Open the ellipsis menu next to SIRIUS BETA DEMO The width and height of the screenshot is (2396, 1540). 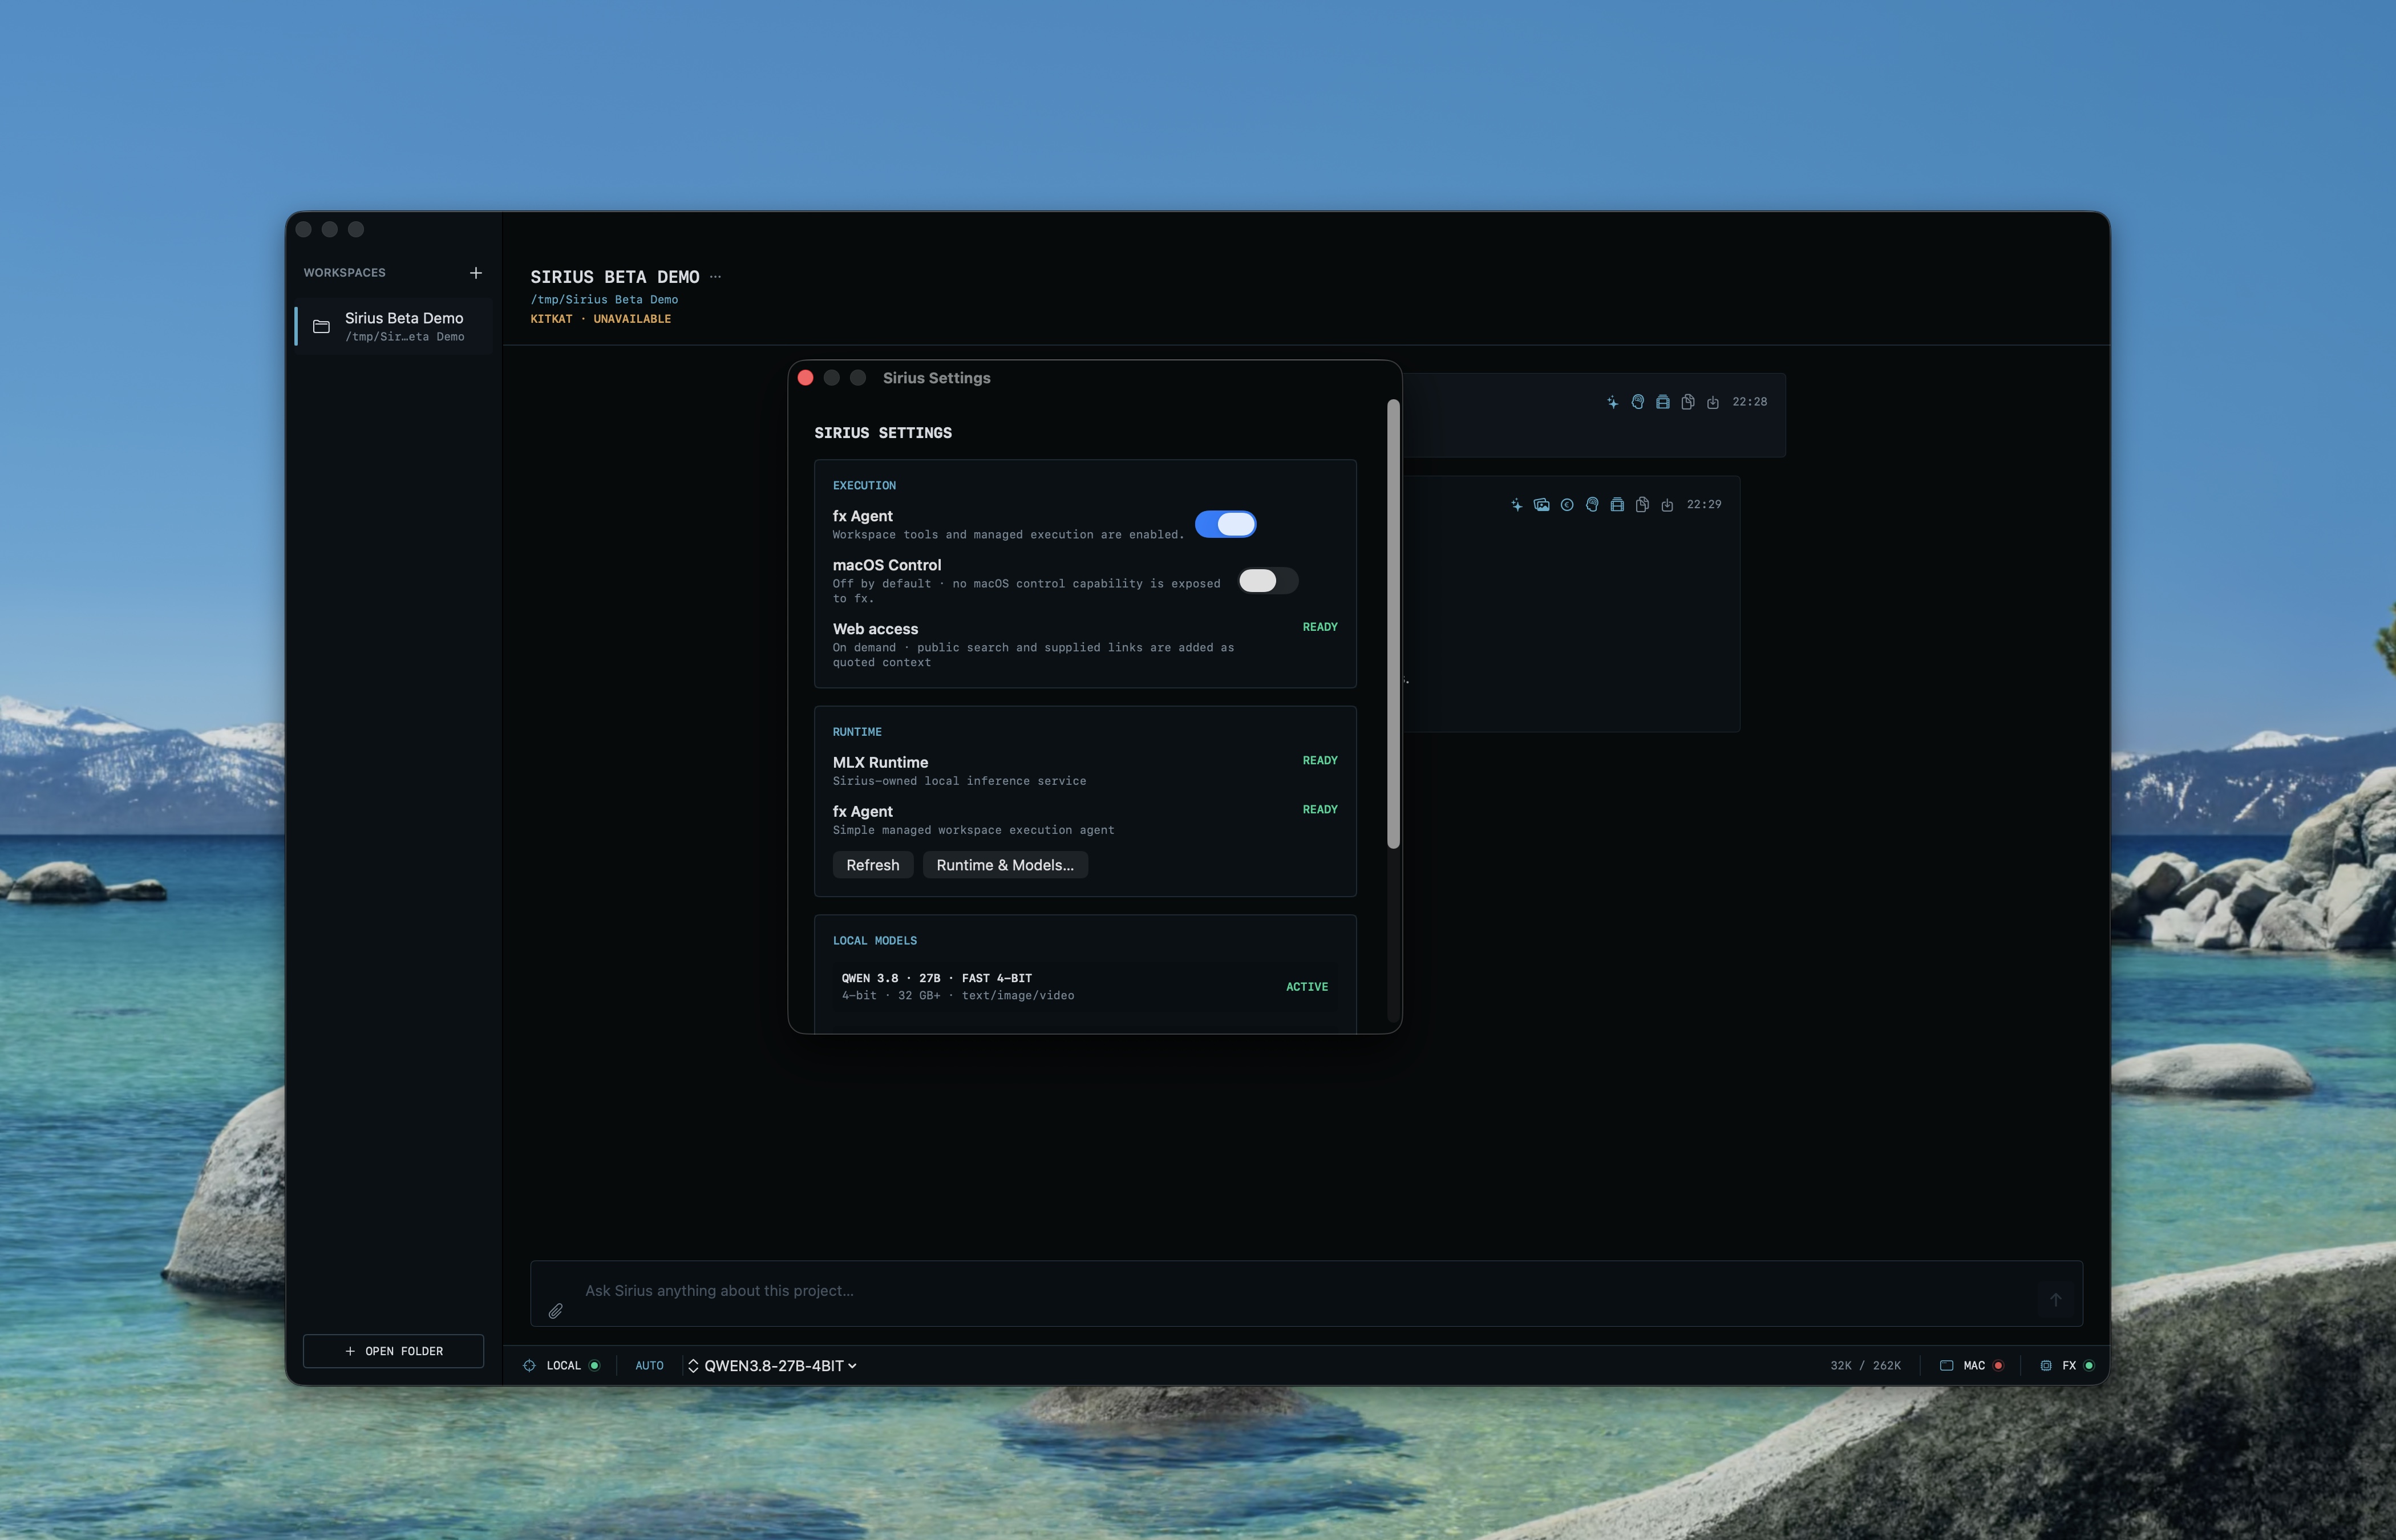click(x=715, y=277)
